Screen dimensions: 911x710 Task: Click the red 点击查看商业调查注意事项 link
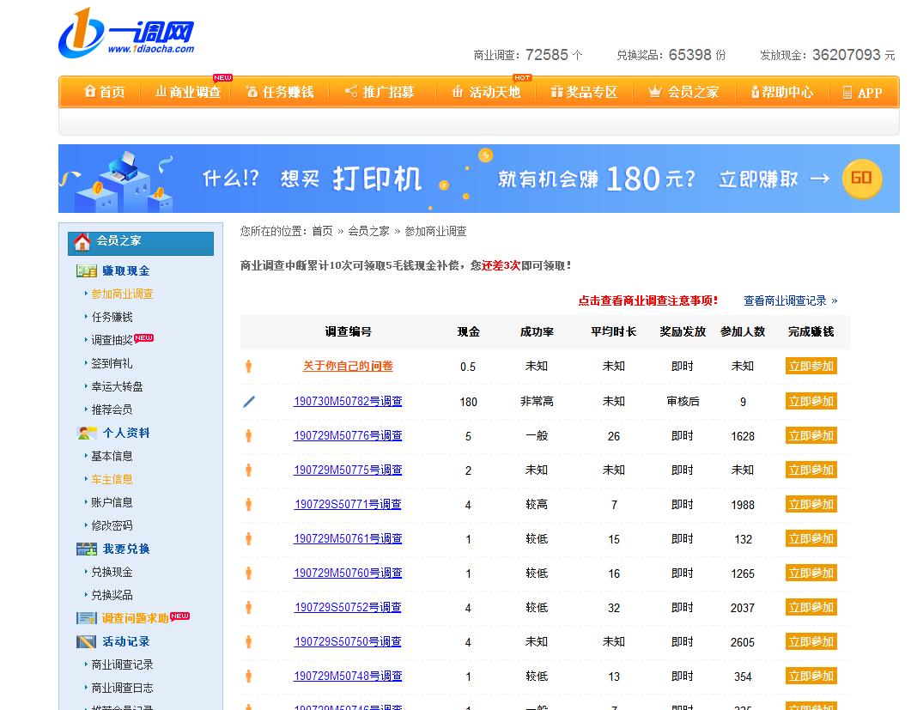(x=648, y=301)
